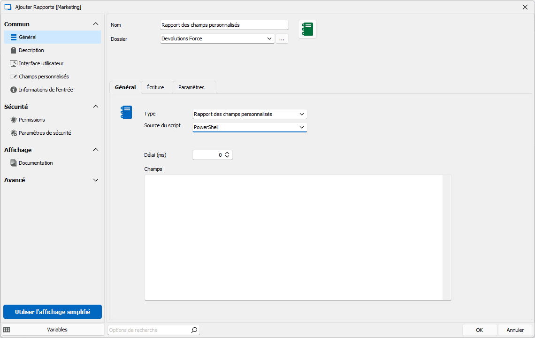Screen dimensions: 535x338
Task: Switch to the Paramètres tab
Action: tap(191, 87)
